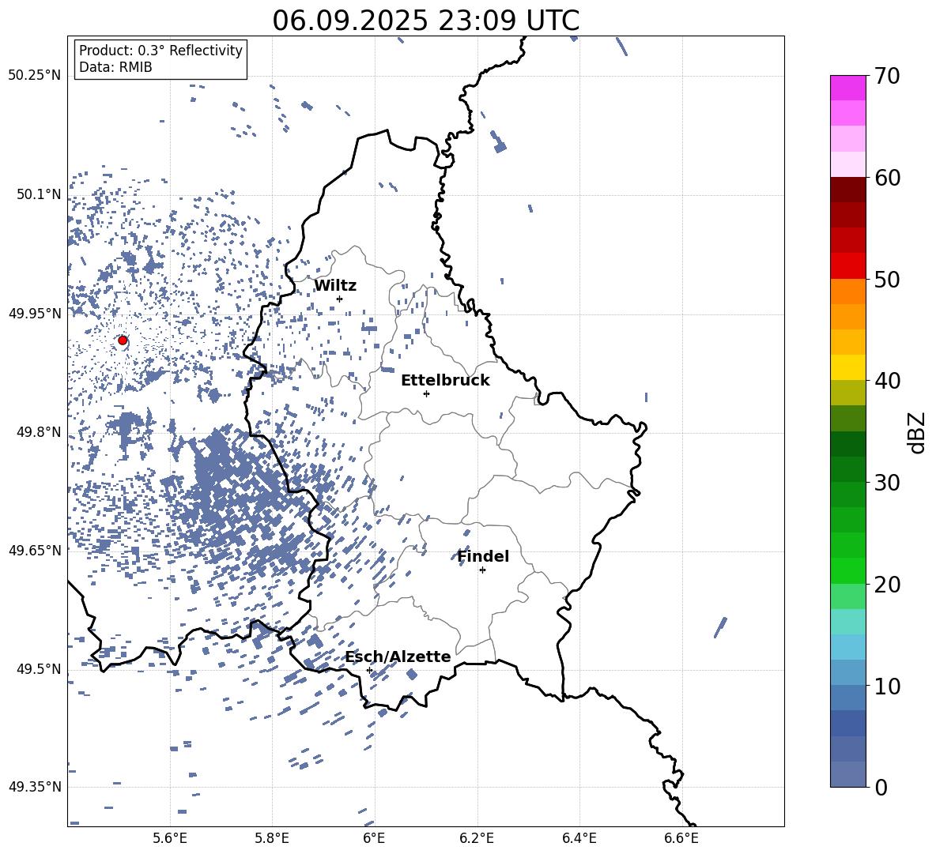Select the Findel city label
The image size is (936, 854).
tap(483, 556)
